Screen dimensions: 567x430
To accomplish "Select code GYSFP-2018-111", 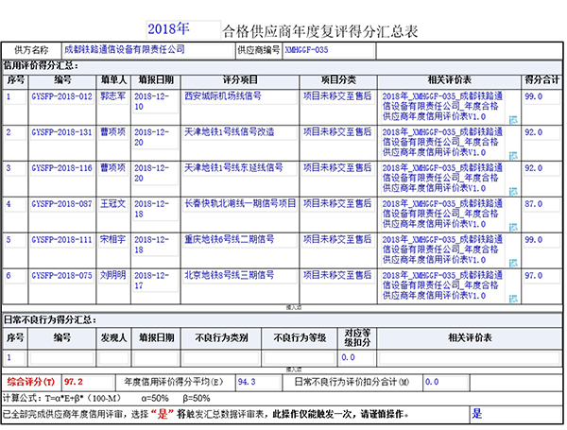I will (61, 240).
